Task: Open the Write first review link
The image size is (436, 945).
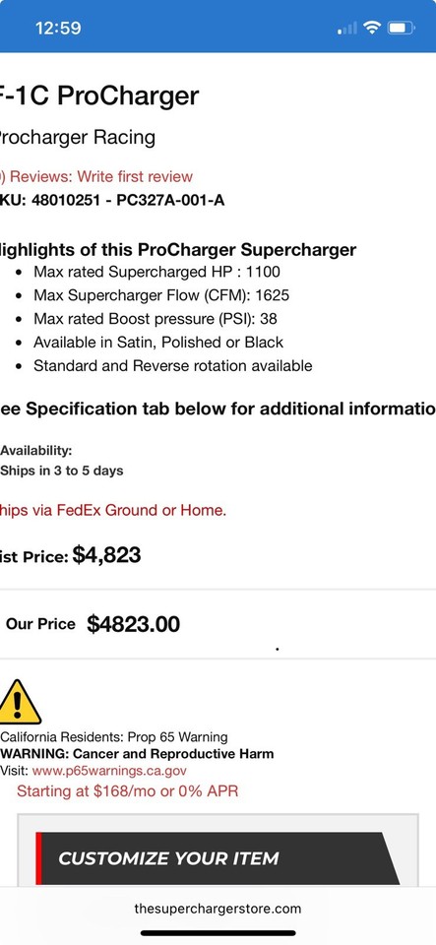Action: coord(135,176)
